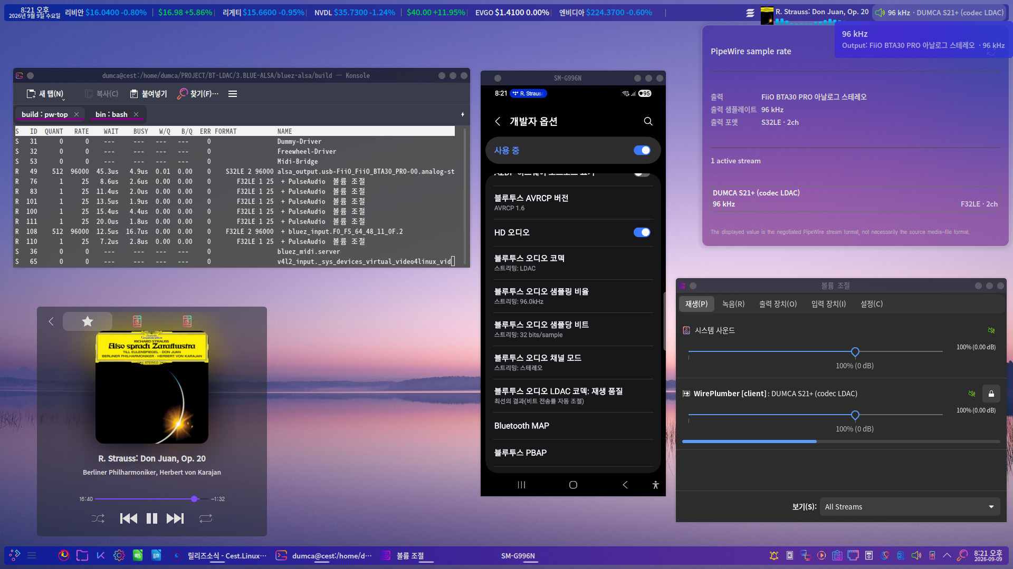Open LDAC 코덱 재생 품질 options
1013x569 pixels.
(573, 396)
